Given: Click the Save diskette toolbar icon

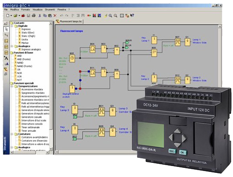Looking at the screenshot, I should click(28, 16).
